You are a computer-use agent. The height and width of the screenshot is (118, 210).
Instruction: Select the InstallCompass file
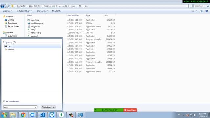[36, 23]
